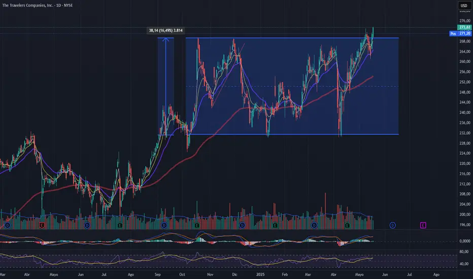Click the 40,00 RSI axis value

pyautogui.click(x=464, y=264)
